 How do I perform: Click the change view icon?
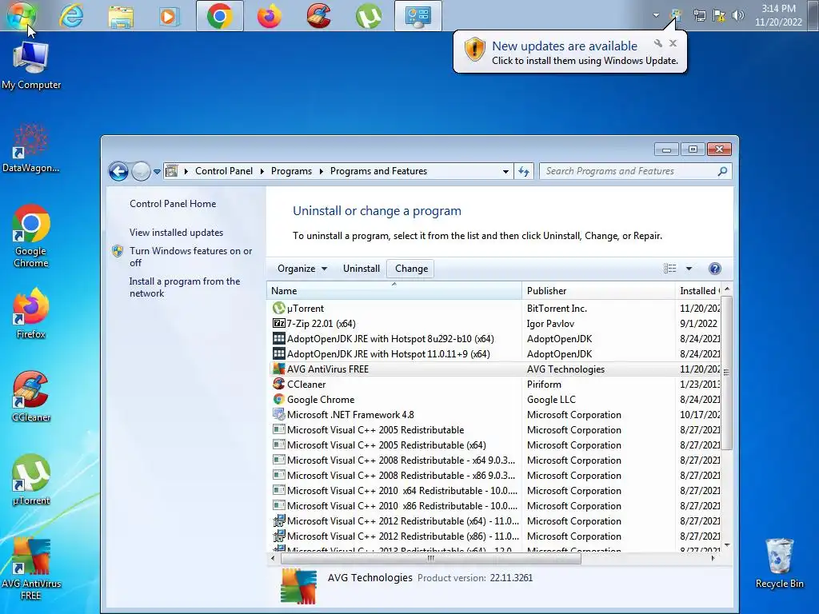click(669, 269)
